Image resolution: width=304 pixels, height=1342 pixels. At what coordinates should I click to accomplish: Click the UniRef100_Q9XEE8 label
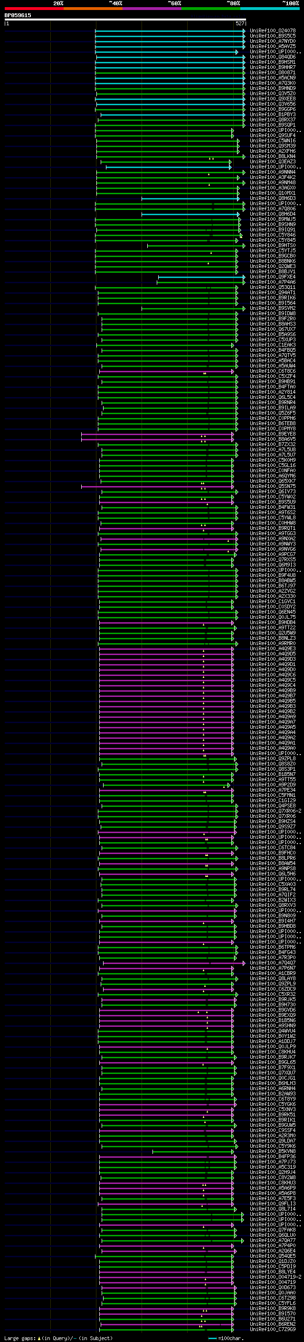coord(273,99)
